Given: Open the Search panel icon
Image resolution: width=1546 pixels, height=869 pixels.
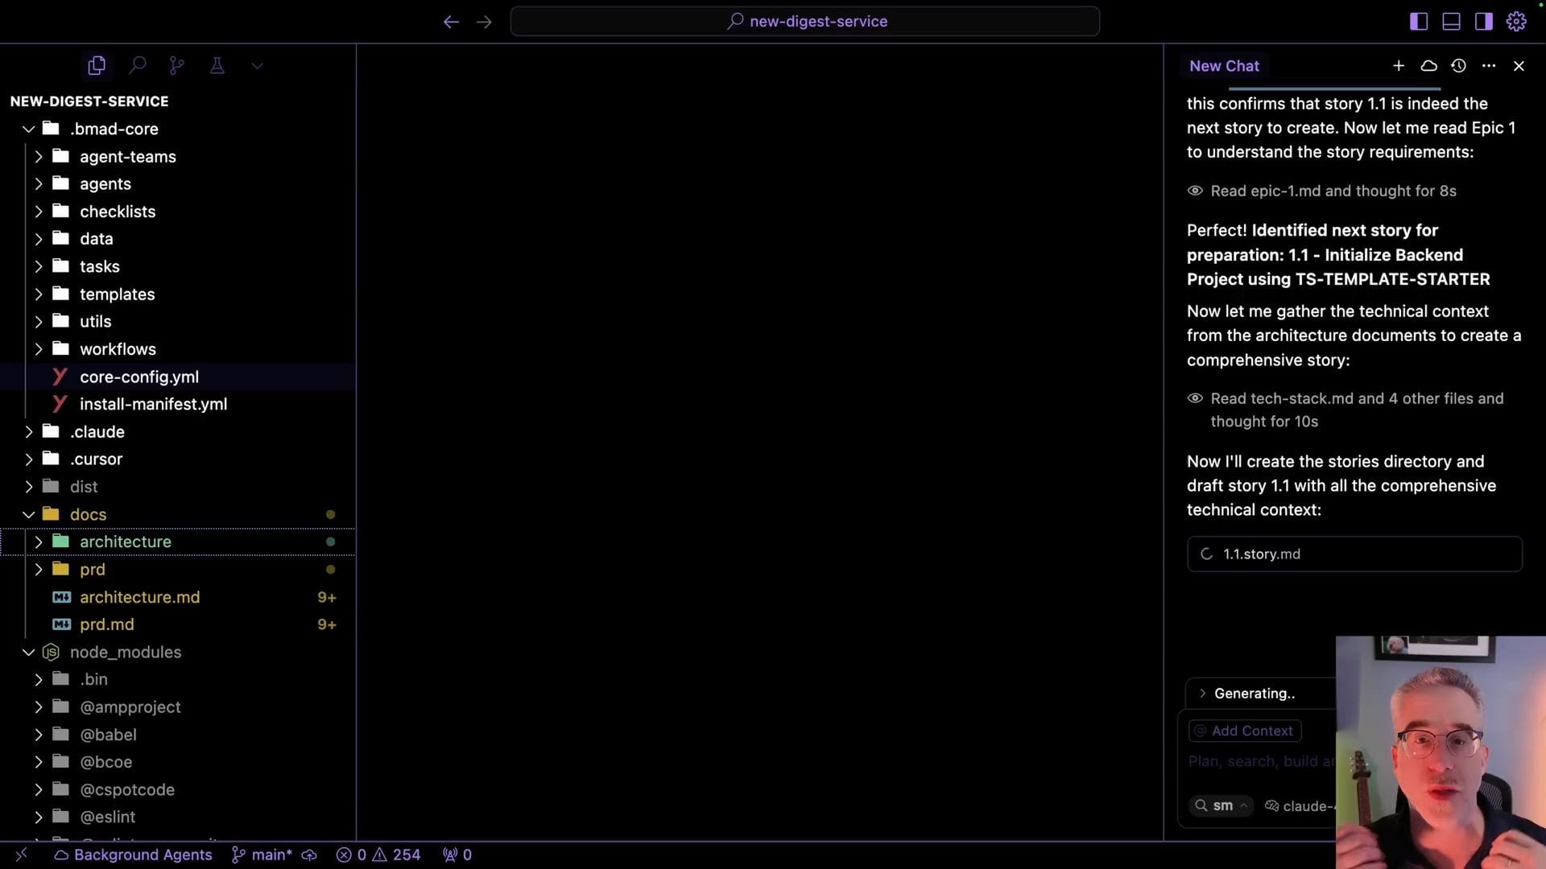Looking at the screenshot, I should coord(138,65).
